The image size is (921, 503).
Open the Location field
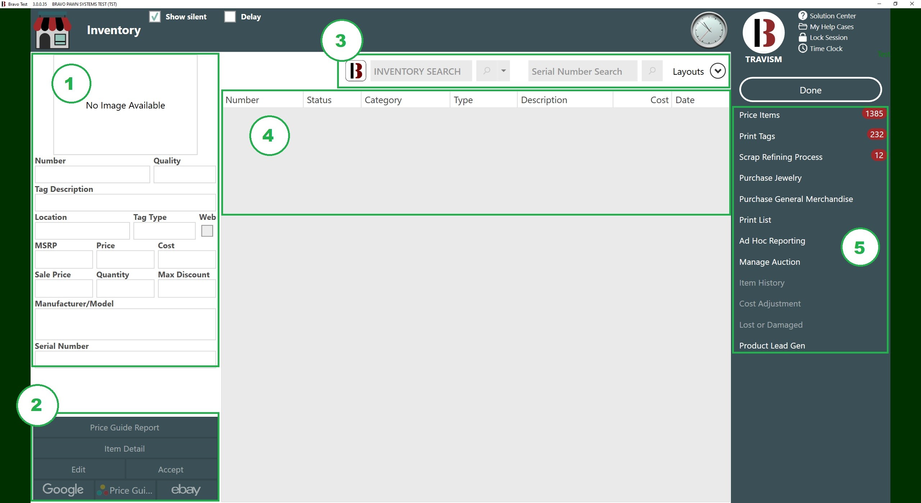point(82,231)
